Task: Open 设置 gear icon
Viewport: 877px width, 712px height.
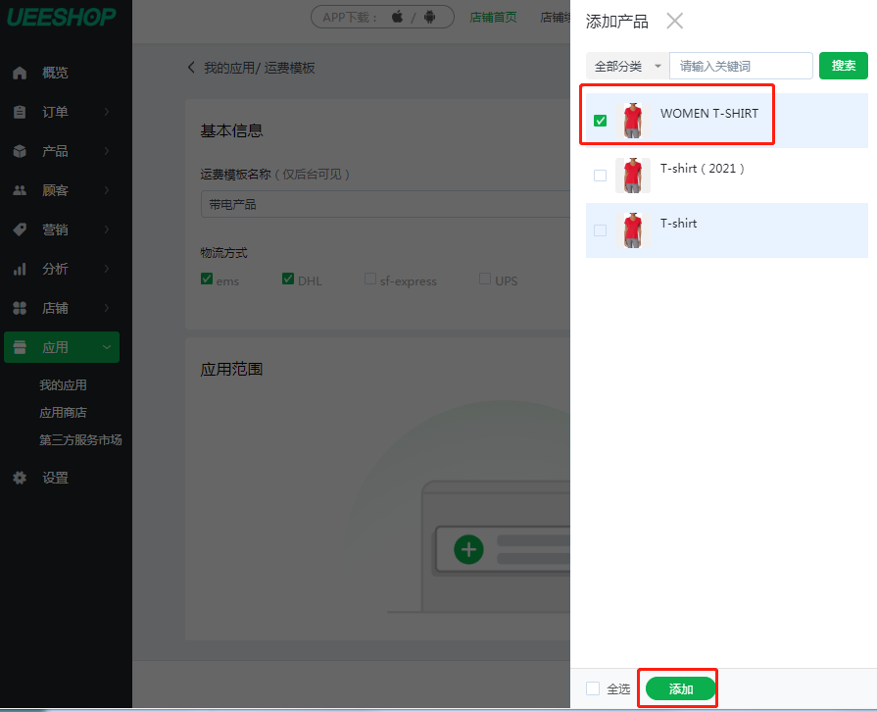Action: [20, 478]
